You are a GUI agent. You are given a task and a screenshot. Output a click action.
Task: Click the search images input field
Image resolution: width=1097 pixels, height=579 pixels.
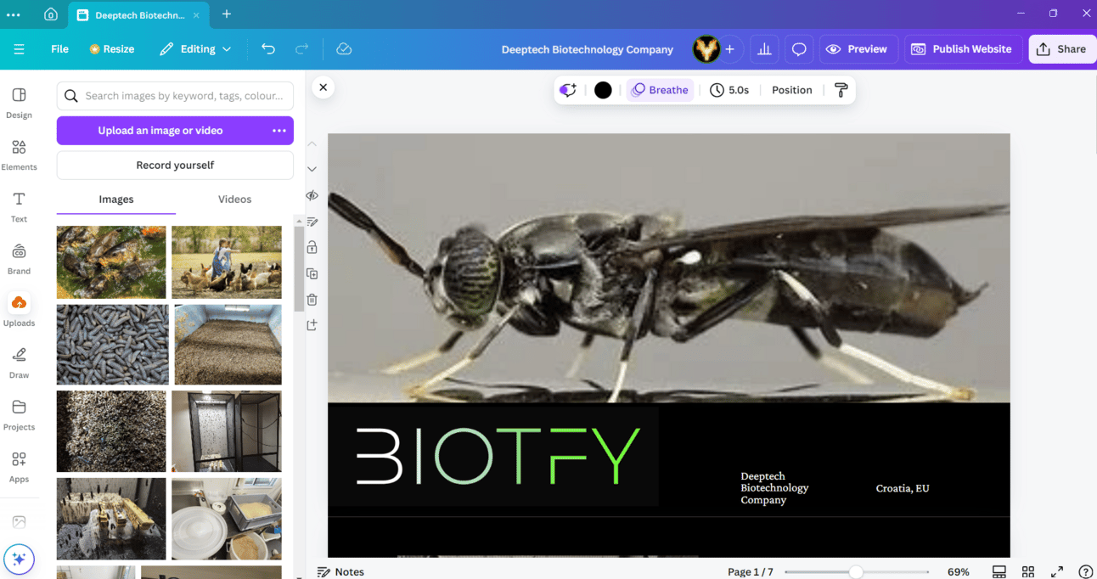pos(175,96)
